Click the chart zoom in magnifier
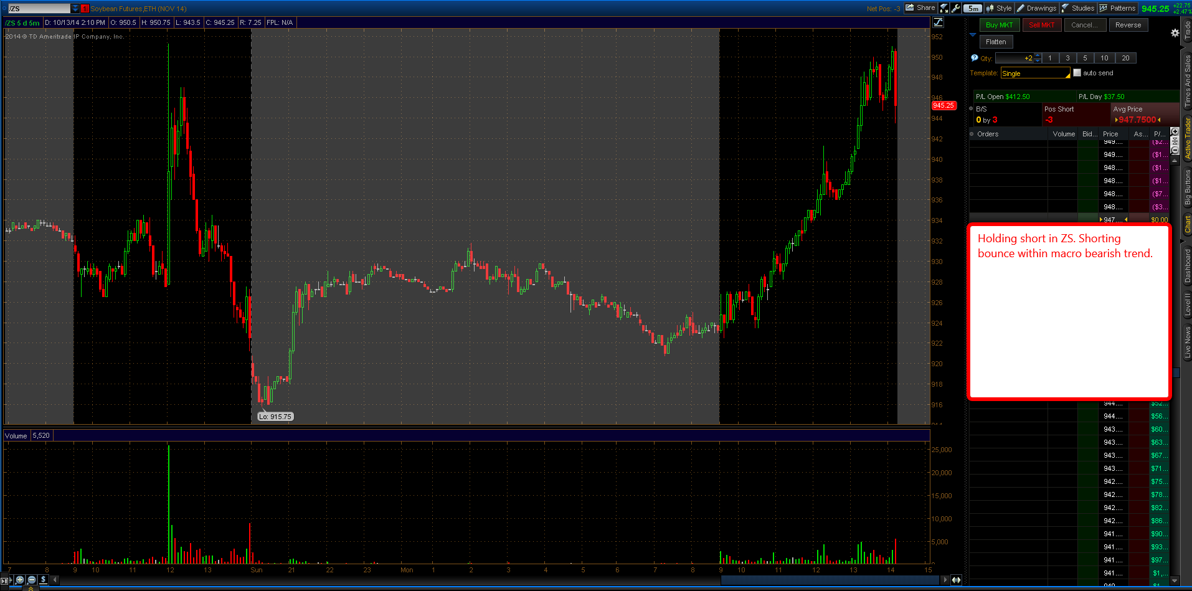The width and height of the screenshot is (1192, 591). 20,580
